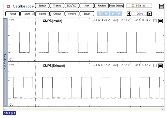Image resolution: width=167 pixels, height=118 pixels.
Task: Step forward one frame
Action: point(113,13)
